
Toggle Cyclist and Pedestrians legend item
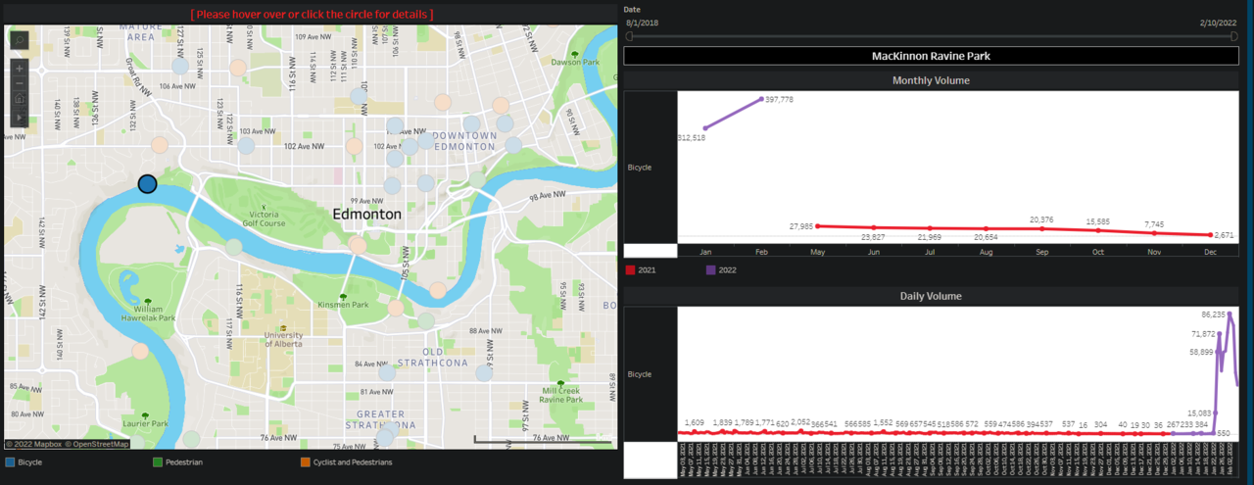pyautogui.click(x=306, y=461)
